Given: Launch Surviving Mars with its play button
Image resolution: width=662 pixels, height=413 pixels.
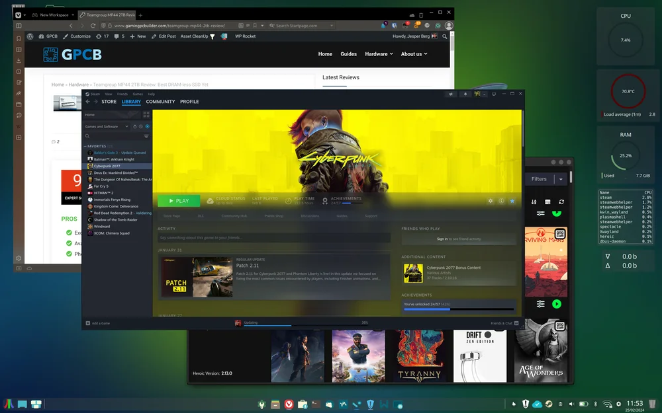Looking at the screenshot, I should [x=557, y=305].
